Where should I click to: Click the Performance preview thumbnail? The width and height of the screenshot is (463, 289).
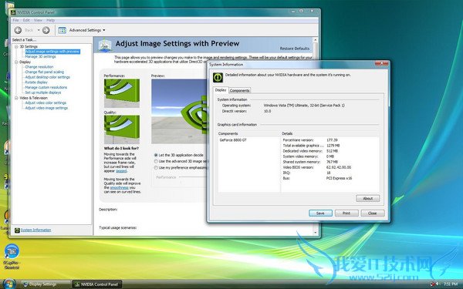(122, 93)
